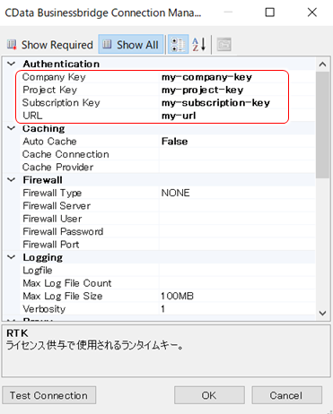Collapse the Logging category

12,257
